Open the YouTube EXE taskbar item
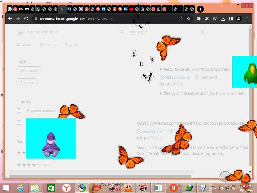The width and height of the screenshot is (257, 193). pyautogui.click(x=143, y=188)
